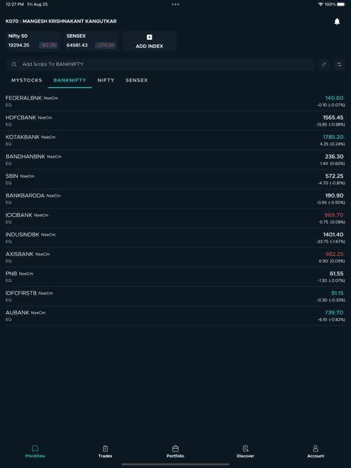
Task: Open the PNB scrip
Action: (x=175, y=277)
